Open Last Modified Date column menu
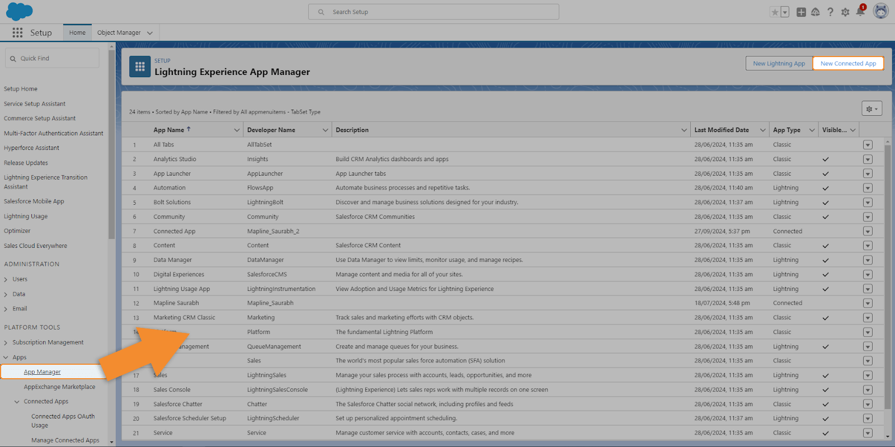Screen dimensions: 895x447 (762, 130)
